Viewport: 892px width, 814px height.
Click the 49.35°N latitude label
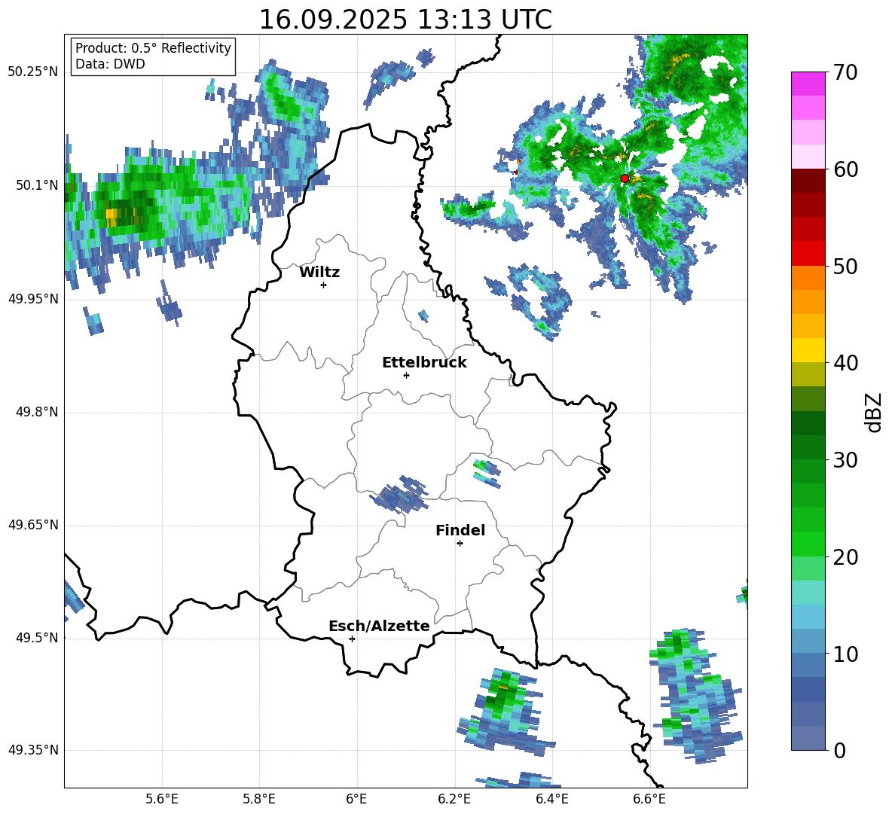pyautogui.click(x=33, y=750)
